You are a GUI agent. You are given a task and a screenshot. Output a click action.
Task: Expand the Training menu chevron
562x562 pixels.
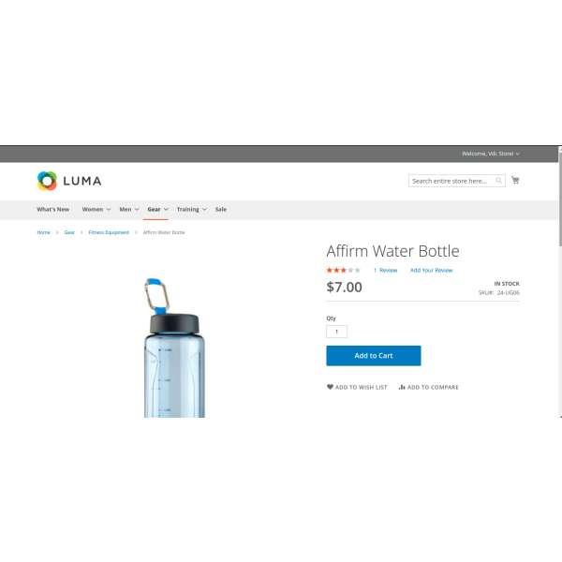(x=204, y=209)
